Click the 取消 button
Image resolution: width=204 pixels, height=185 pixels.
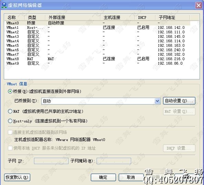131,177
